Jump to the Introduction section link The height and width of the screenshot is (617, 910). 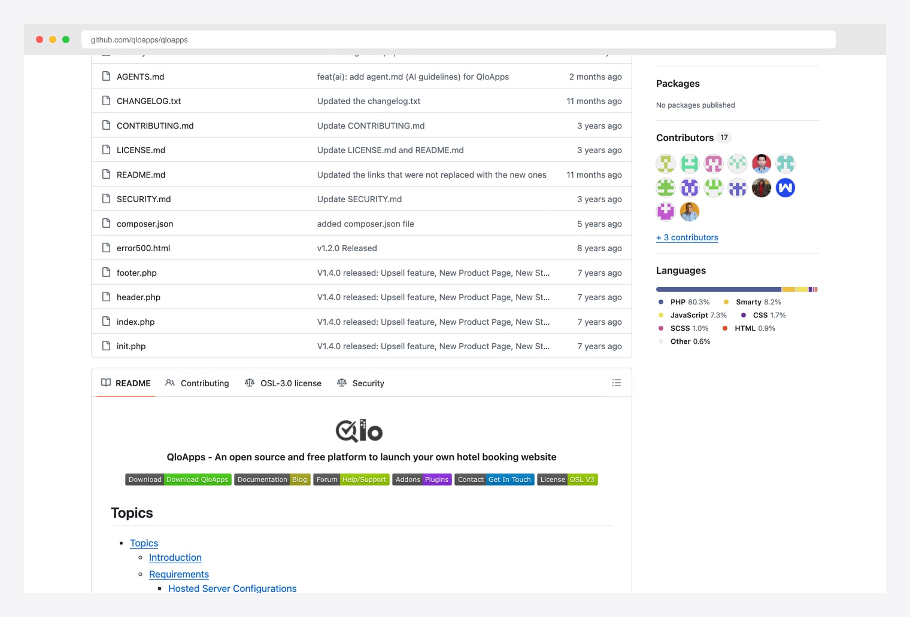coord(175,557)
